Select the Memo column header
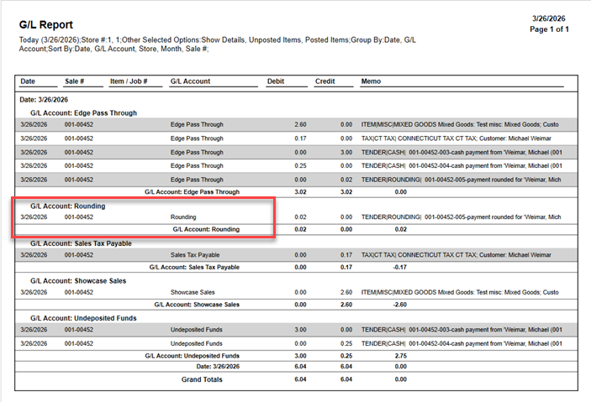 [x=372, y=81]
